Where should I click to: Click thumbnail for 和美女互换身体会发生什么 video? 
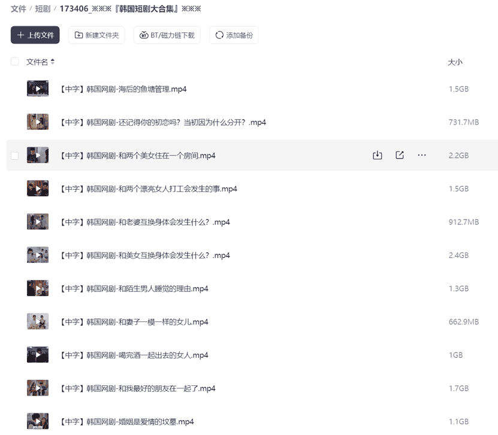tap(38, 255)
